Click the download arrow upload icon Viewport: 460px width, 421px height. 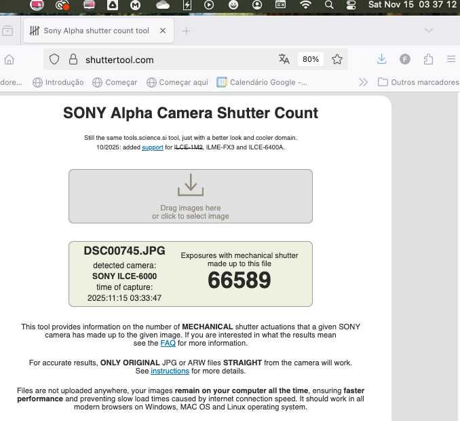[x=191, y=185]
